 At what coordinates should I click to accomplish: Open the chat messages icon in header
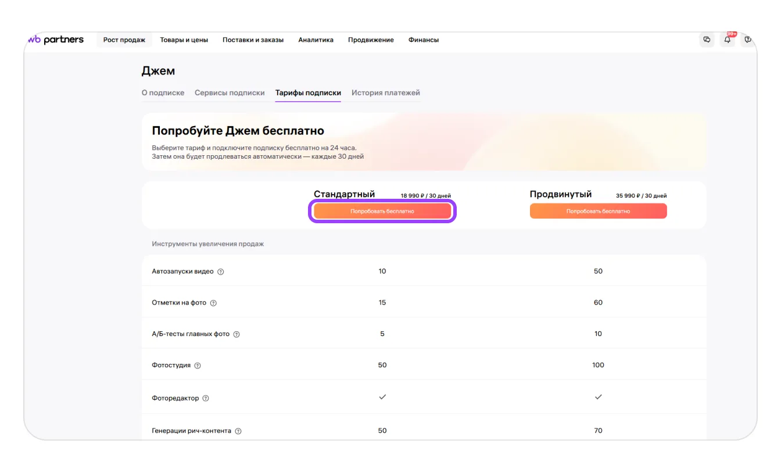pos(707,40)
